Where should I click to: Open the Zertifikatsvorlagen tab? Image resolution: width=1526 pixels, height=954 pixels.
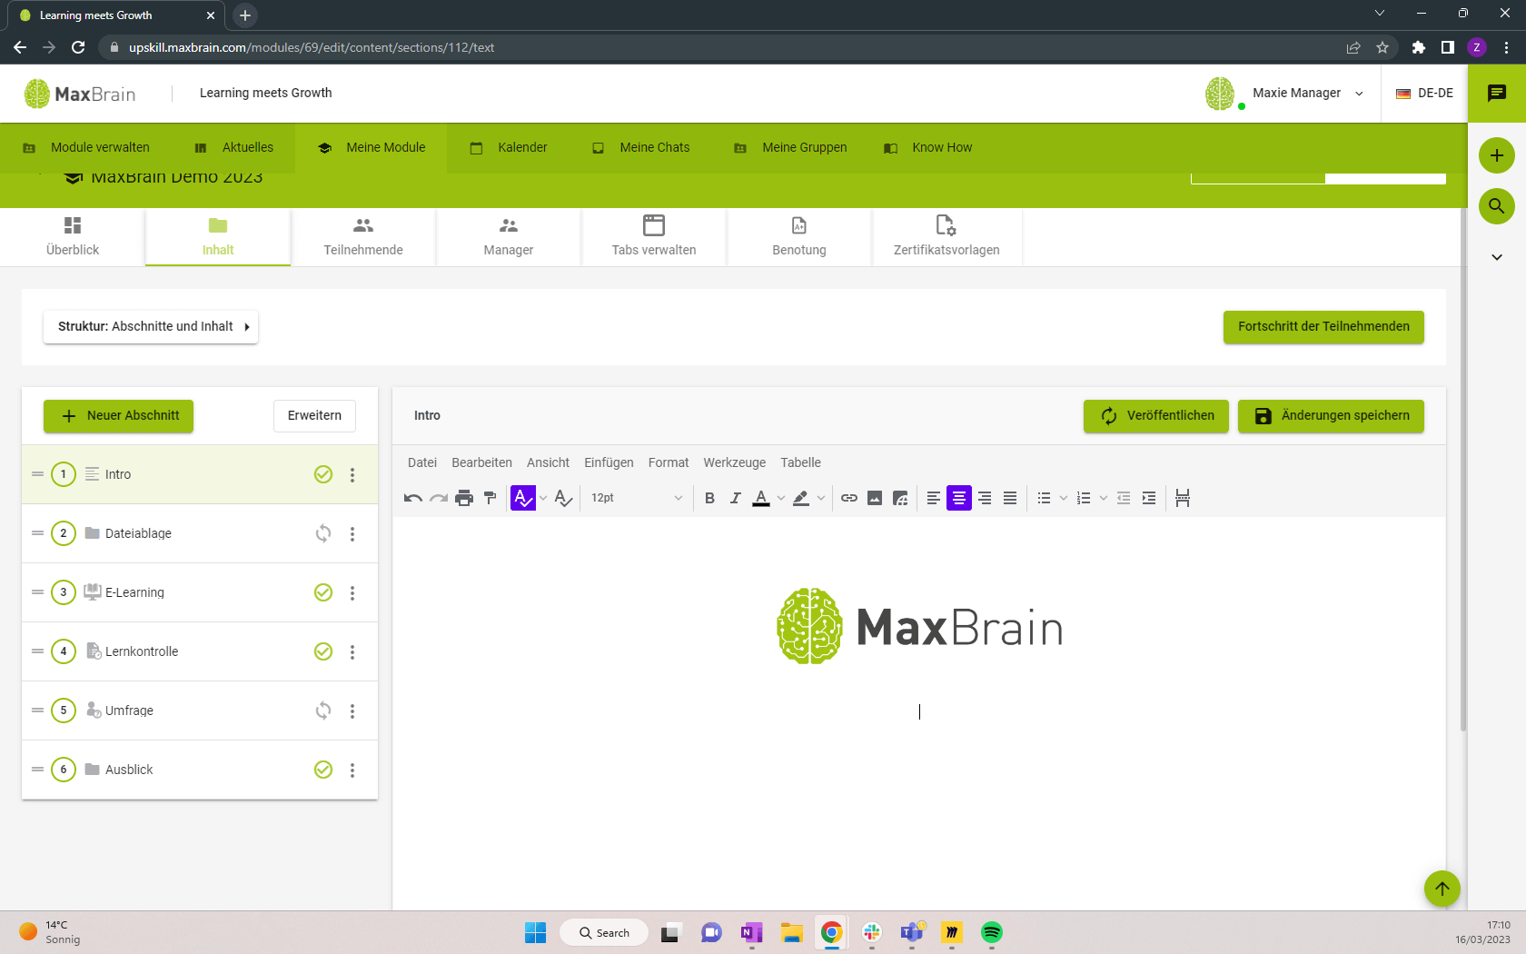946,237
